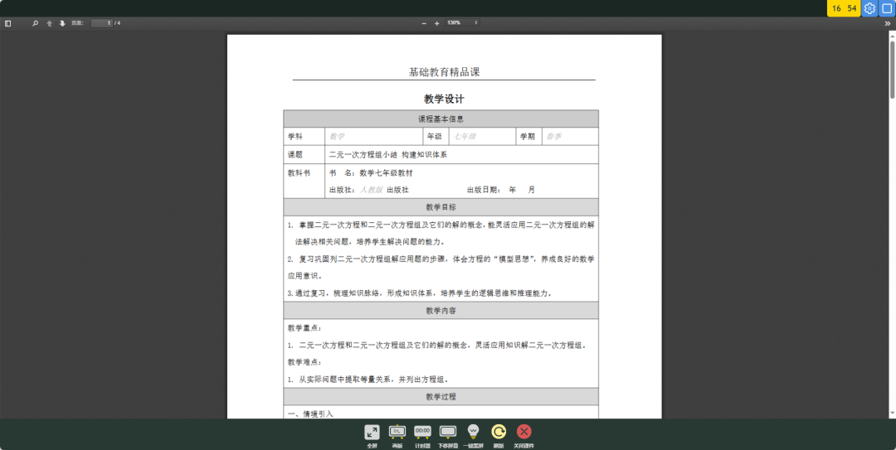896x450 pixels.
Task: Start the 计时器 timer tool
Action: click(x=423, y=436)
